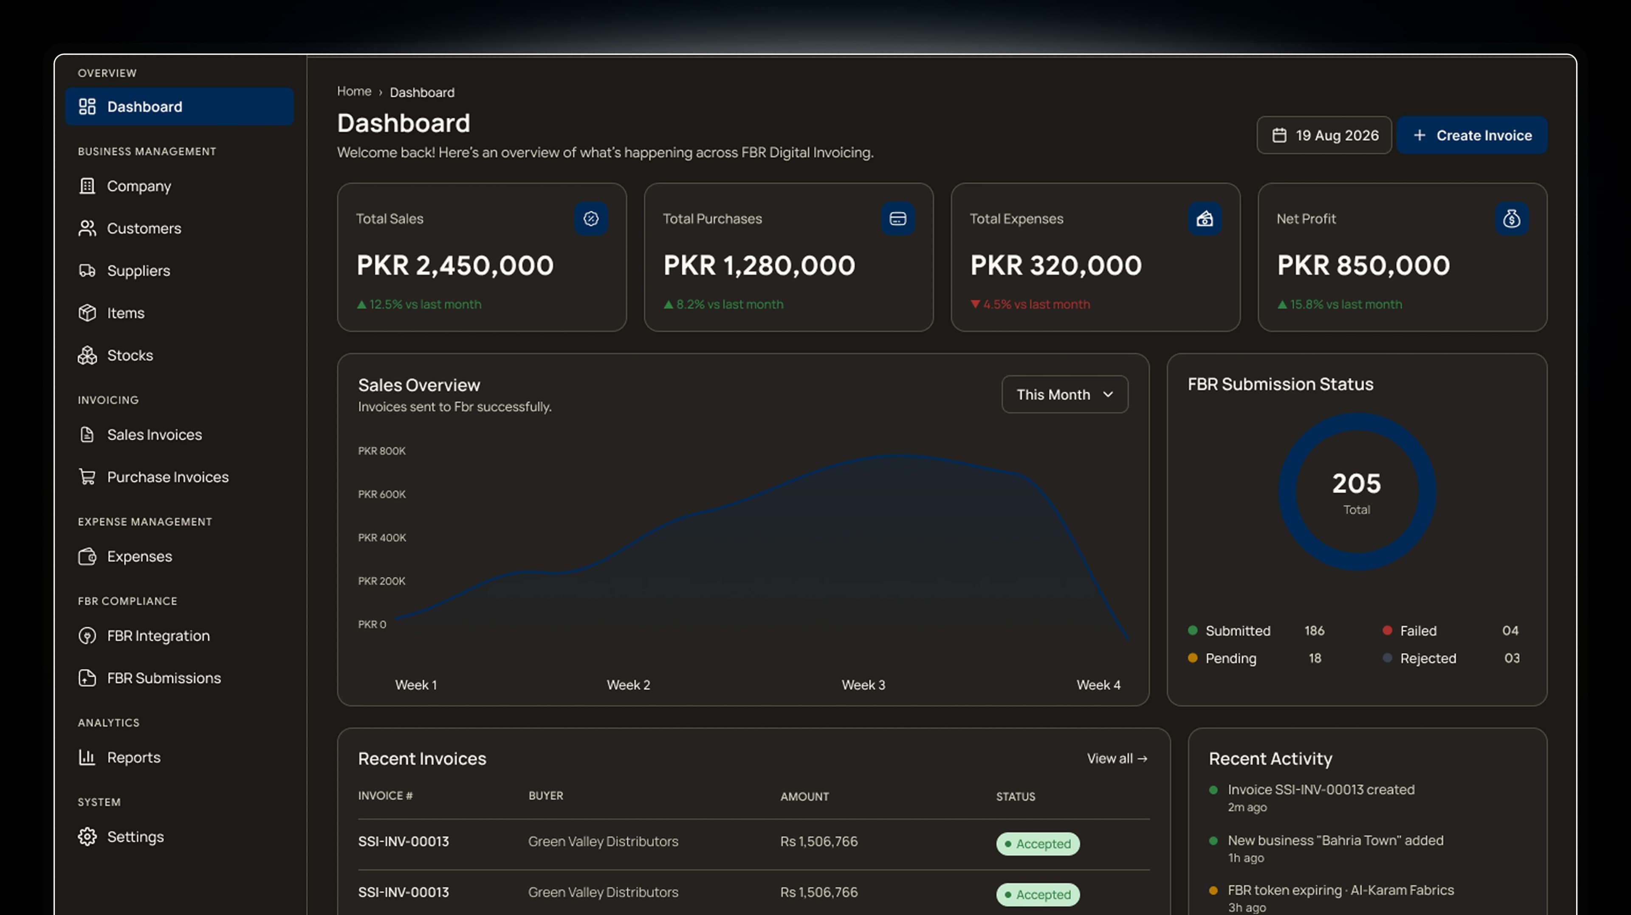
Task: Click Accepted badge in second invoice row
Action: click(1038, 894)
